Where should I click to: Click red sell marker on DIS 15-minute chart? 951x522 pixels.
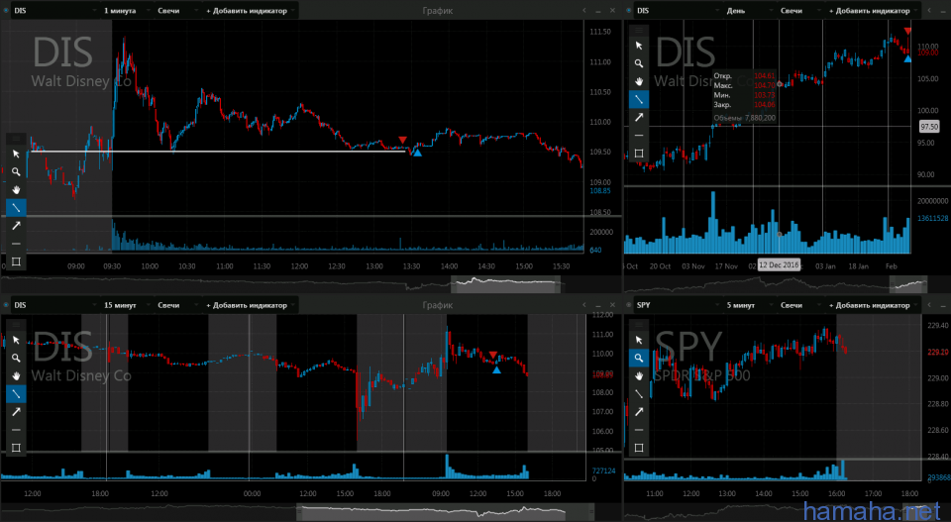pos(493,355)
